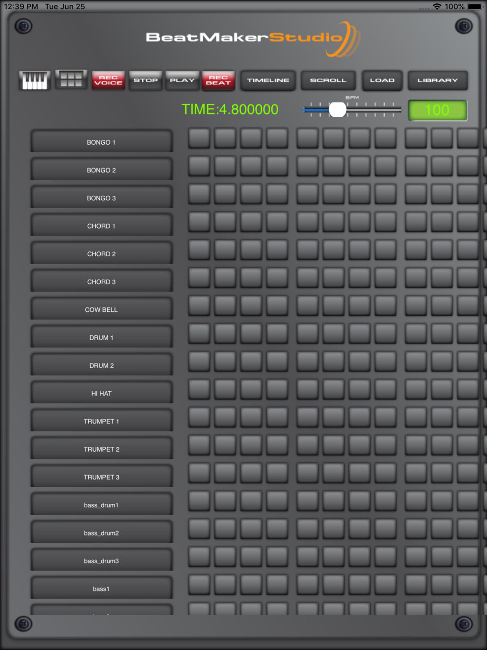Click the BPM value field showing 100
Screen dimensions: 487x650
437,110
